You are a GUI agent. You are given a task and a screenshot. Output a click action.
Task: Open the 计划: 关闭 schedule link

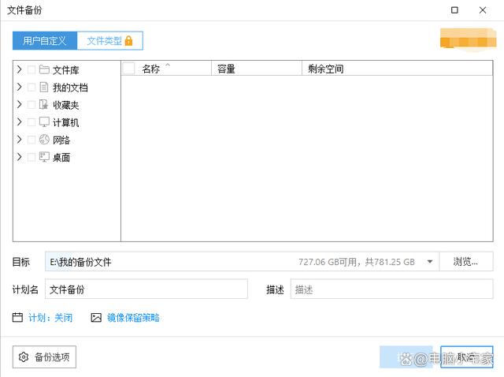coord(50,318)
